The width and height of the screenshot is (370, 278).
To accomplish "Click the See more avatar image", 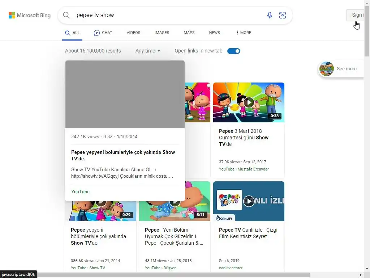I will coord(327,69).
